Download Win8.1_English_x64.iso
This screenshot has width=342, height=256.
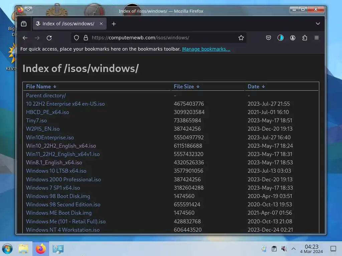54,162
